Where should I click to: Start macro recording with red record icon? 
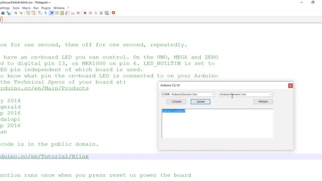click(85, 13)
